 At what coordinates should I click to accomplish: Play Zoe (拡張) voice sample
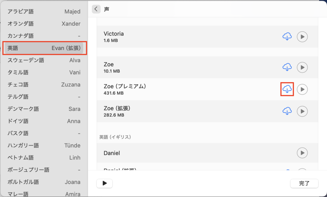[x=302, y=111]
